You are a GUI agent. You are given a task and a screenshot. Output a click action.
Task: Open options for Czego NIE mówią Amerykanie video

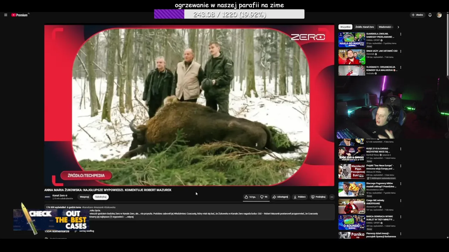[401, 201]
